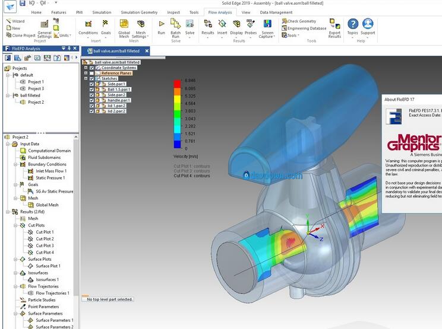442x329 pixels.
Task: Click first FloEFD Analysis panel toolbar icon
Action: click(x=8, y=58)
